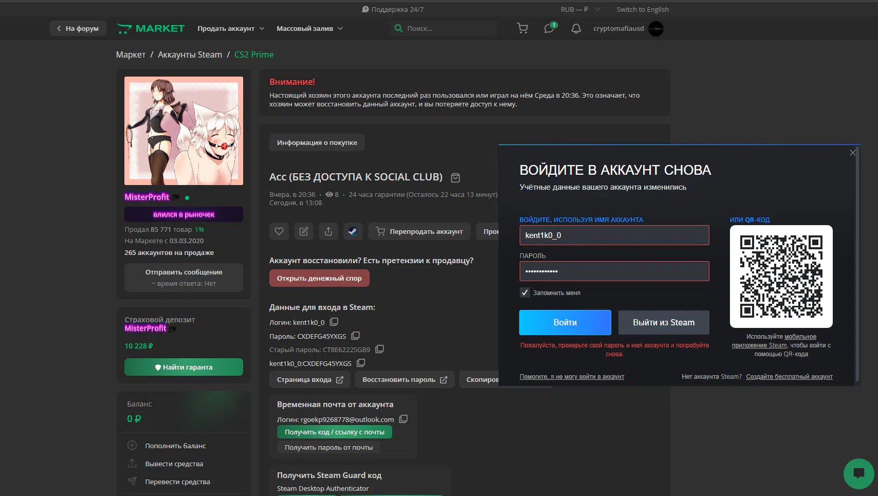Click the MARKET logo
This screenshot has height=496, width=878.
[151, 29]
